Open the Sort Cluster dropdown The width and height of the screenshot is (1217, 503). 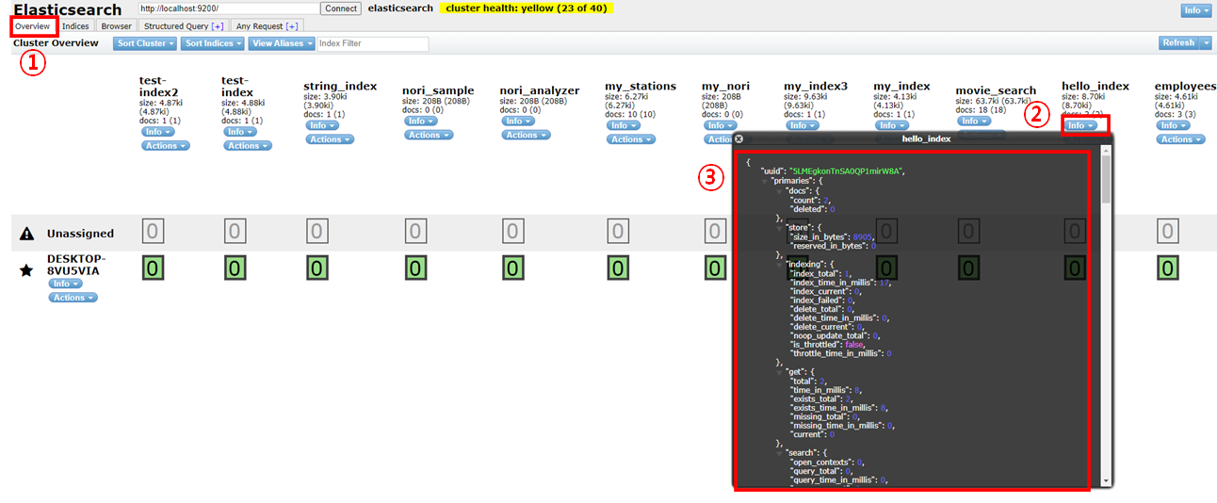point(145,43)
